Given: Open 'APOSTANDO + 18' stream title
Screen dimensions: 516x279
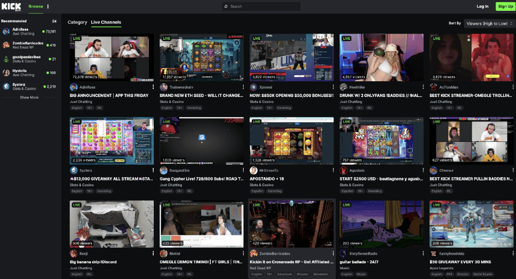Looking at the screenshot, I should [267, 179].
